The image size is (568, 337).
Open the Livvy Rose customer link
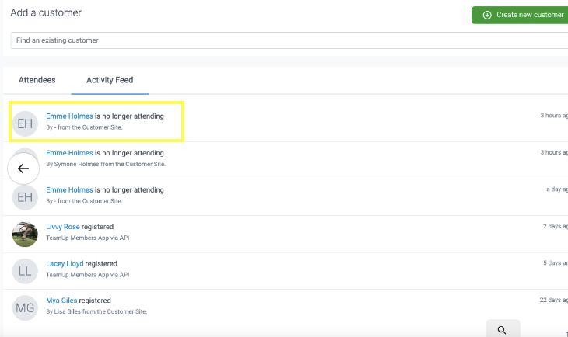[x=63, y=227]
